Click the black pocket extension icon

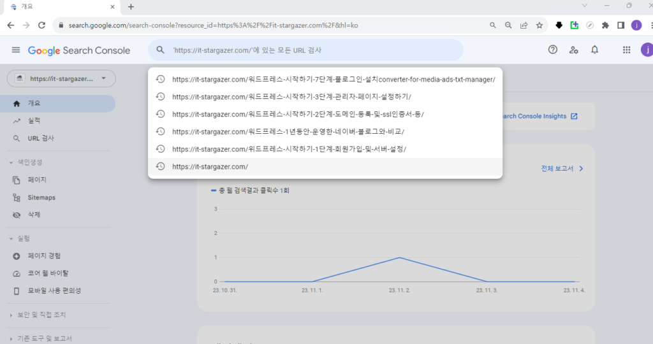559,25
